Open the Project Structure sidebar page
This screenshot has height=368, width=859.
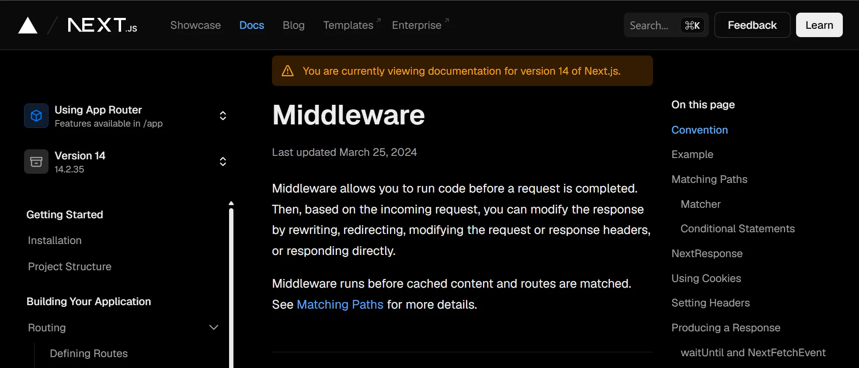[x=70, y=267]
